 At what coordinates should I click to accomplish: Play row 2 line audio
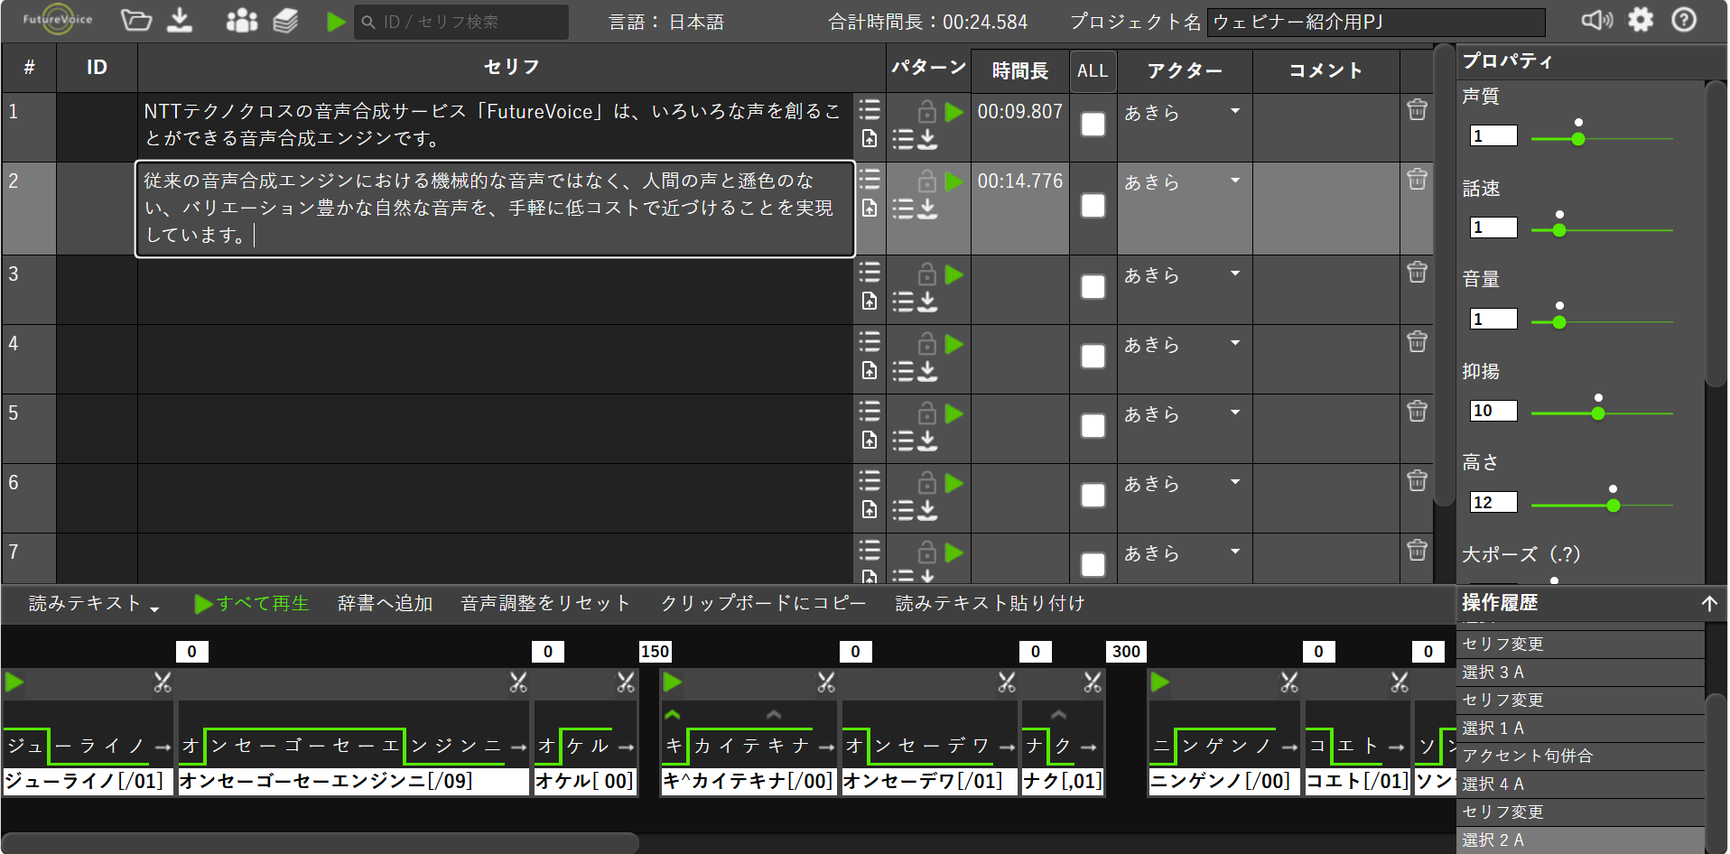pos(954,181)
